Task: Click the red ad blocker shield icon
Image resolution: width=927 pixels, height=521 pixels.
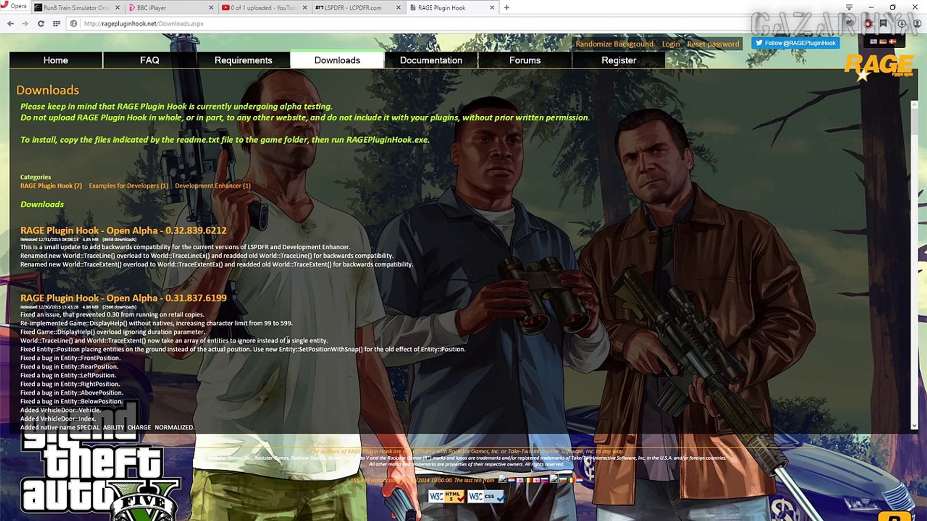Action: click(868, 23)
